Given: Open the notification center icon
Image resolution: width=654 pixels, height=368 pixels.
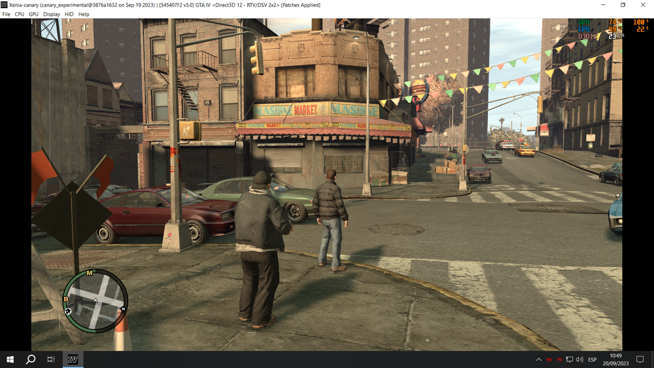Looking at the screenshot, I should 640,360.
